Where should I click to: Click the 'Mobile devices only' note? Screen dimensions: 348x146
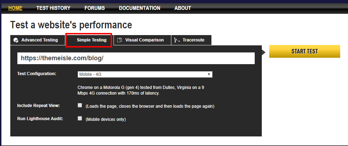point(106,119)
